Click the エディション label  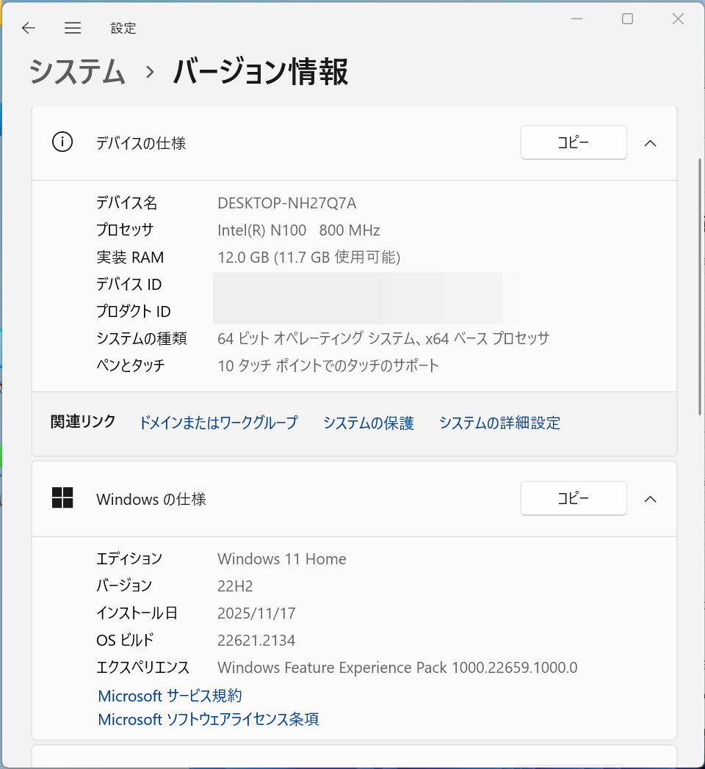[x=129, y=558]
